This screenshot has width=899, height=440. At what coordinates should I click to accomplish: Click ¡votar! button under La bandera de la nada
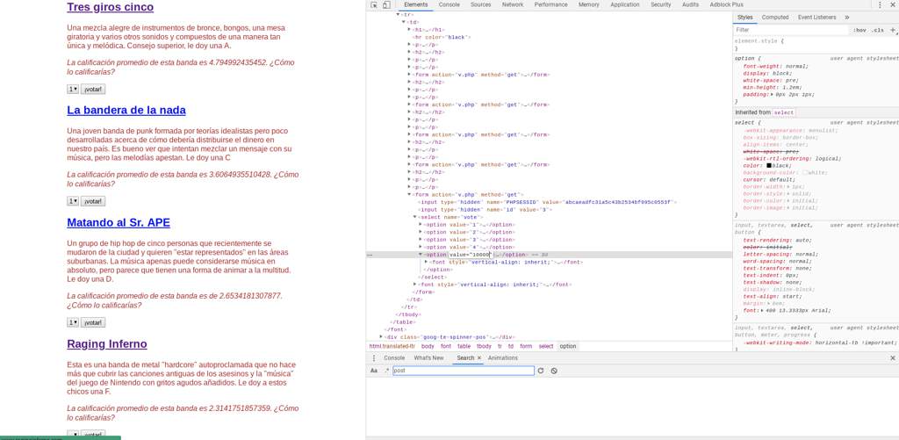[x=93, y=201]
